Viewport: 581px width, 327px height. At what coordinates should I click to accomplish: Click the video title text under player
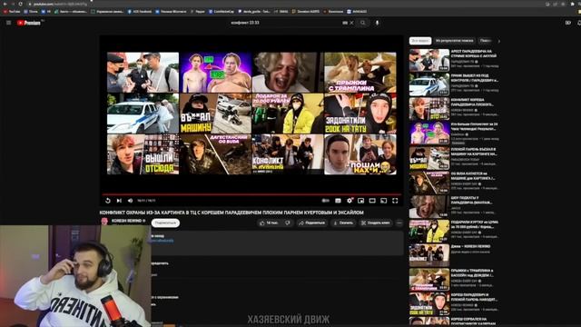pos(231,213)
